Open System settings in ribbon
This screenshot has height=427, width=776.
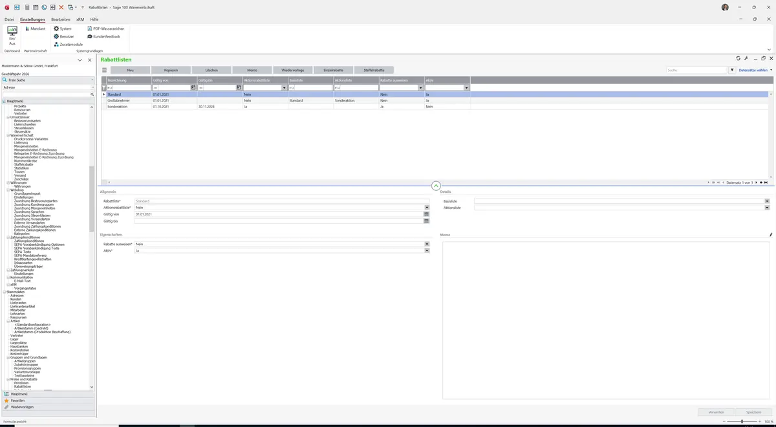(63, 28)
